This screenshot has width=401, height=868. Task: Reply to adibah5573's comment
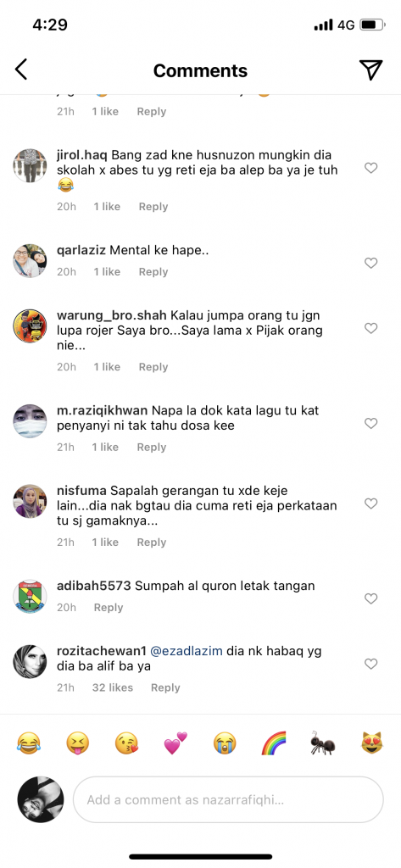pos(108,607)
